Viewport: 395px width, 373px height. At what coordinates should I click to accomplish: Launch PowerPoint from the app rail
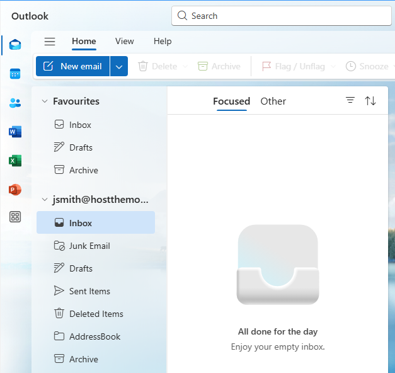click(x=15, y=190)
